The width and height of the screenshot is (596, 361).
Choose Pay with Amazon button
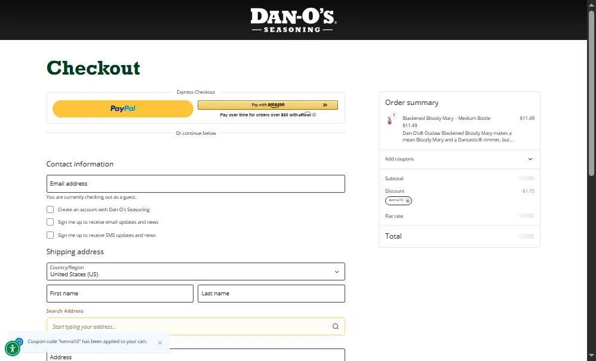coord(268,105)
